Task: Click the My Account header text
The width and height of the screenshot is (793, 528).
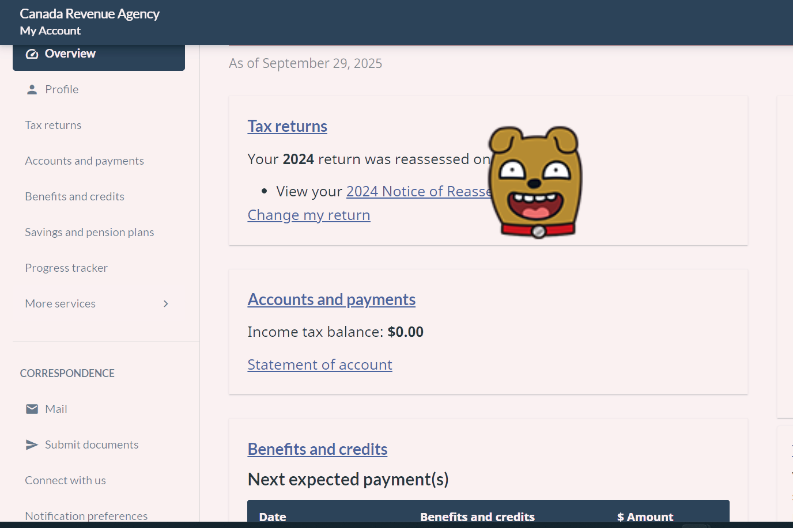Action: pos(50,31)
